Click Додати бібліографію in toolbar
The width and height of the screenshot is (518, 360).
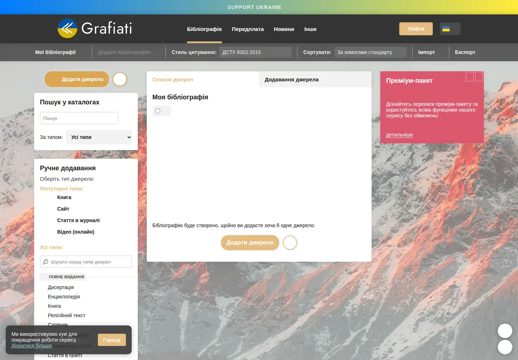click(x=124, y=52)
